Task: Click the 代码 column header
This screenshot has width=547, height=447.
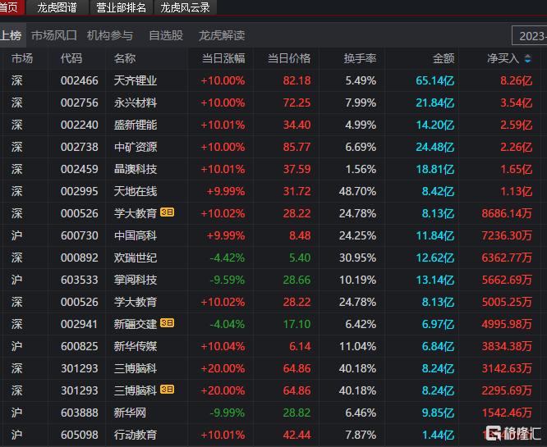Action: [x=71, y=58]
